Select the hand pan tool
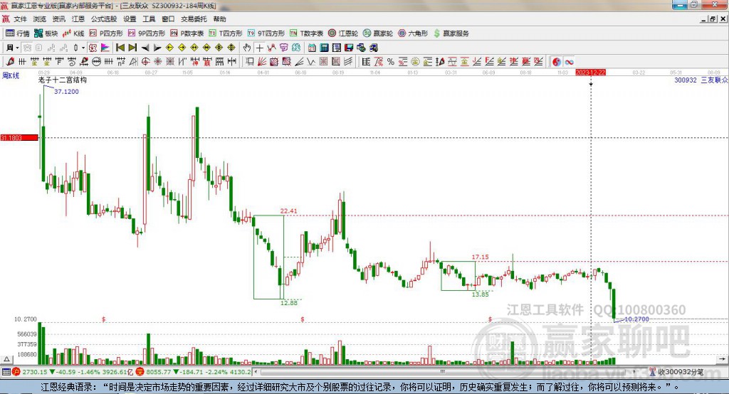The width and height of the screenshot is (729, 394). [247, 48]
